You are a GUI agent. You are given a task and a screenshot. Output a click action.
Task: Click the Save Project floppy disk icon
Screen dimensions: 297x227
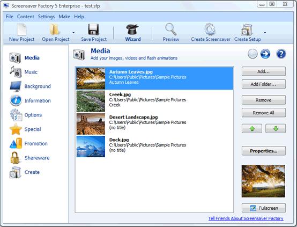[94, 30]
